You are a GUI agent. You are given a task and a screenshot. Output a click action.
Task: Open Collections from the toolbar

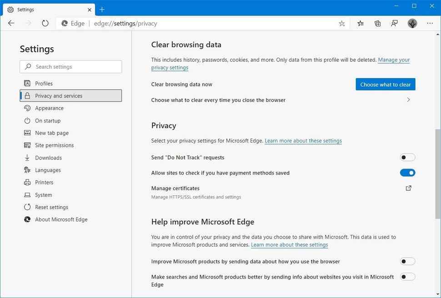point(377,23)
